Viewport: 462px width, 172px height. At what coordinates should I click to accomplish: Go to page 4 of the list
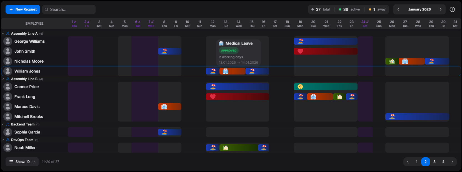[443, 162]
